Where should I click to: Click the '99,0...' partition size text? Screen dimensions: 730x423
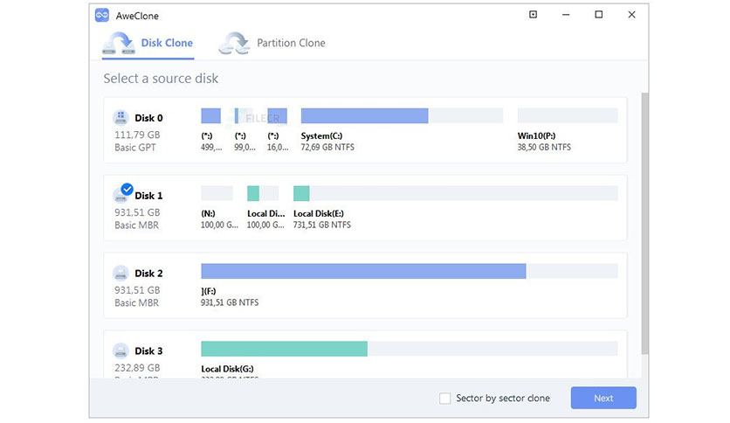coord(244,147)
